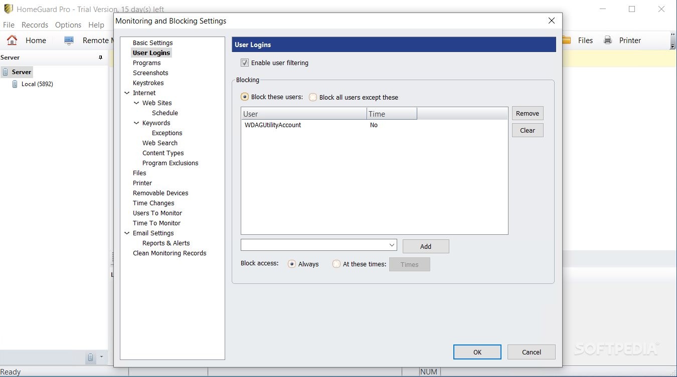Close the Monitoring and Blocking Settings dialog

tap(552, 21)
